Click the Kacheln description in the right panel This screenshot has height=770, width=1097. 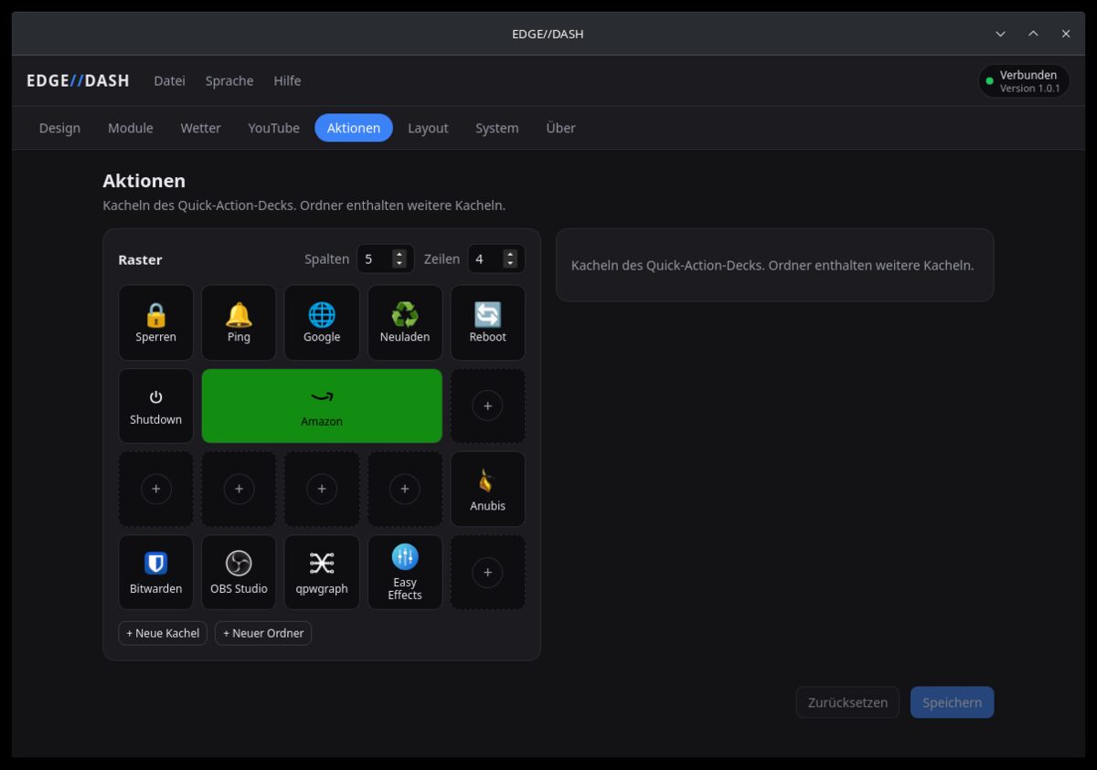coord(772,265)
